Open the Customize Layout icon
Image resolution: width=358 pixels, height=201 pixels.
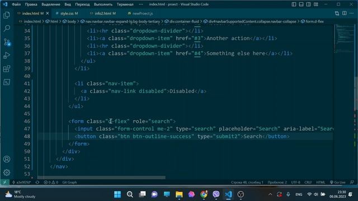315,4
